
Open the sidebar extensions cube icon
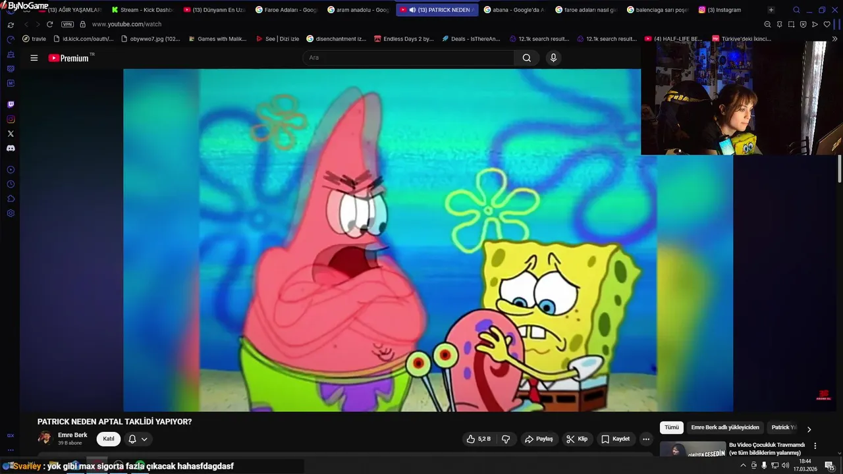coord(11,199)
